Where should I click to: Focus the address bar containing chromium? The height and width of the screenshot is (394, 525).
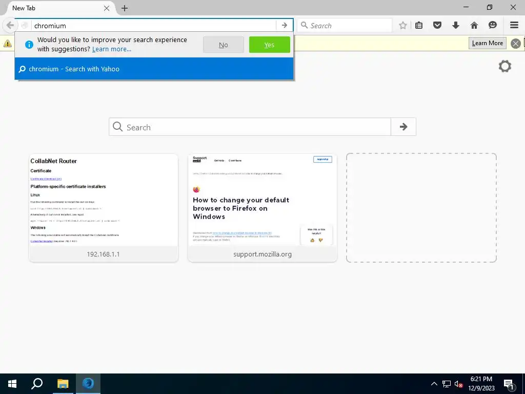[x=154, y=26]
